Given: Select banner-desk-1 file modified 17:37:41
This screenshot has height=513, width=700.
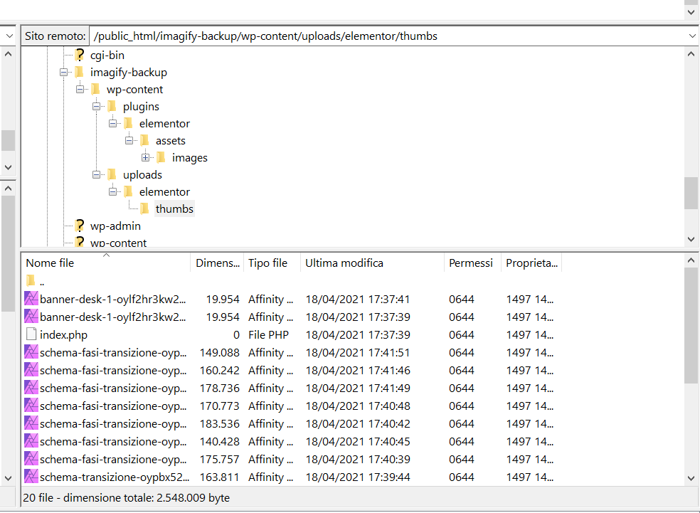Looking at the screenshot, I should pyautogui.click(x=112, y=299).
